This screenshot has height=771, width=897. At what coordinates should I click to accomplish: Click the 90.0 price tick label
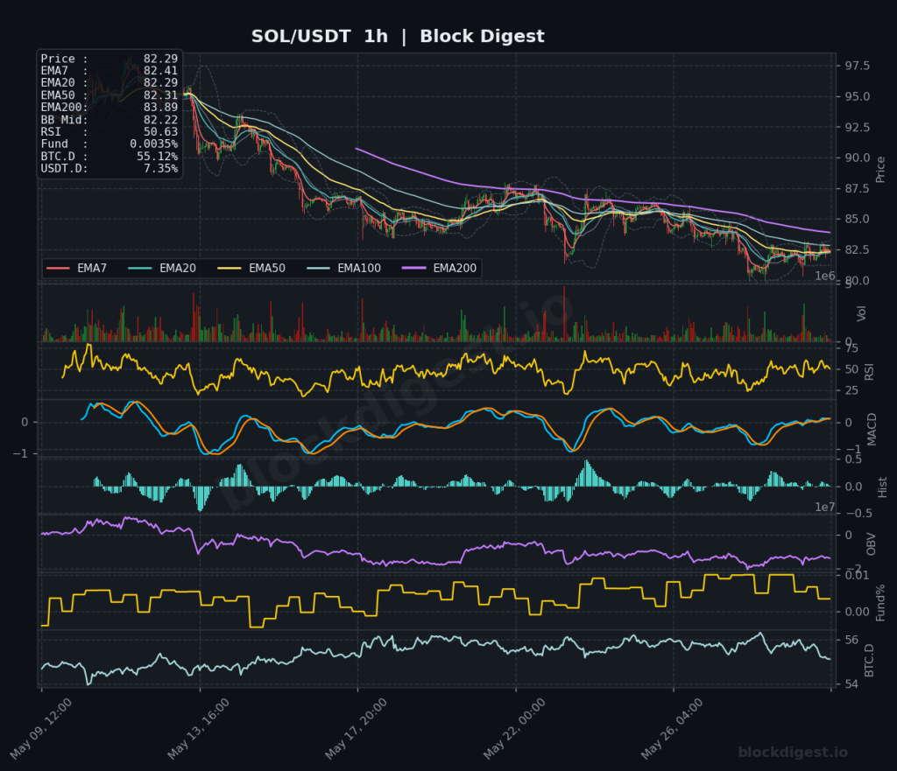[858, 158]
